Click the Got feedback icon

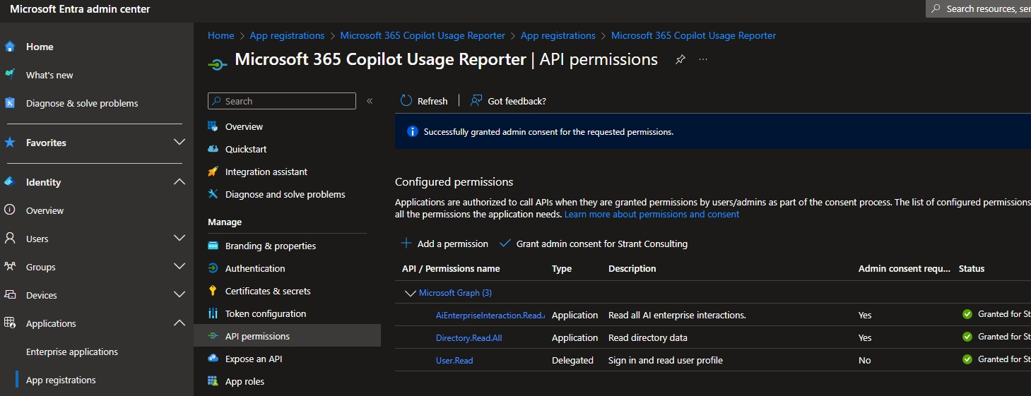click(x=477, y=101)
